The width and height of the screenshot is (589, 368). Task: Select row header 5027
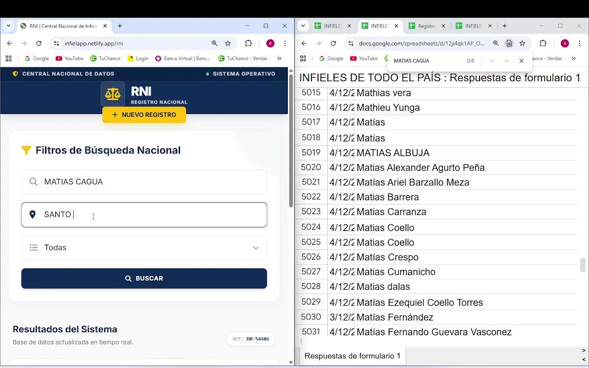311,271
